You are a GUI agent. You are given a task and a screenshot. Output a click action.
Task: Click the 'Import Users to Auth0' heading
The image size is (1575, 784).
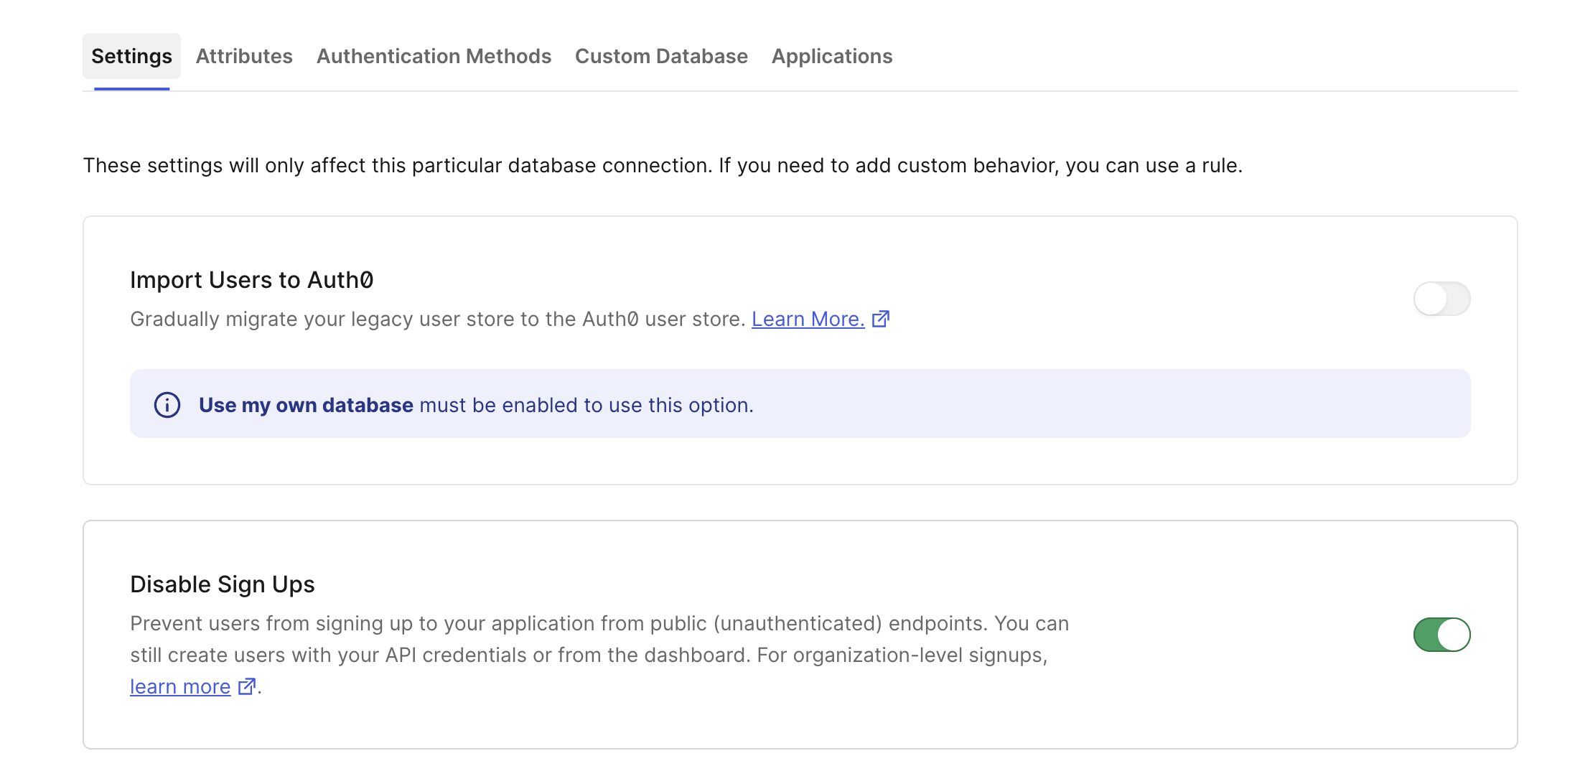(x=252, y=280)
